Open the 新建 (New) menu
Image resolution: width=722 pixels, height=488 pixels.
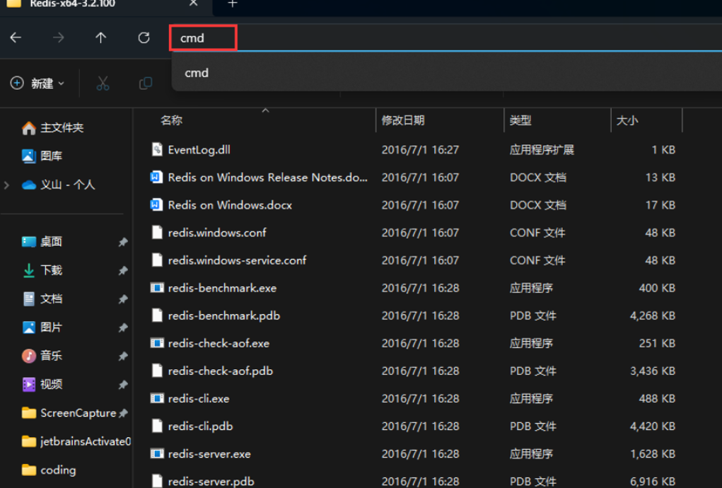(x=37, y=83)
